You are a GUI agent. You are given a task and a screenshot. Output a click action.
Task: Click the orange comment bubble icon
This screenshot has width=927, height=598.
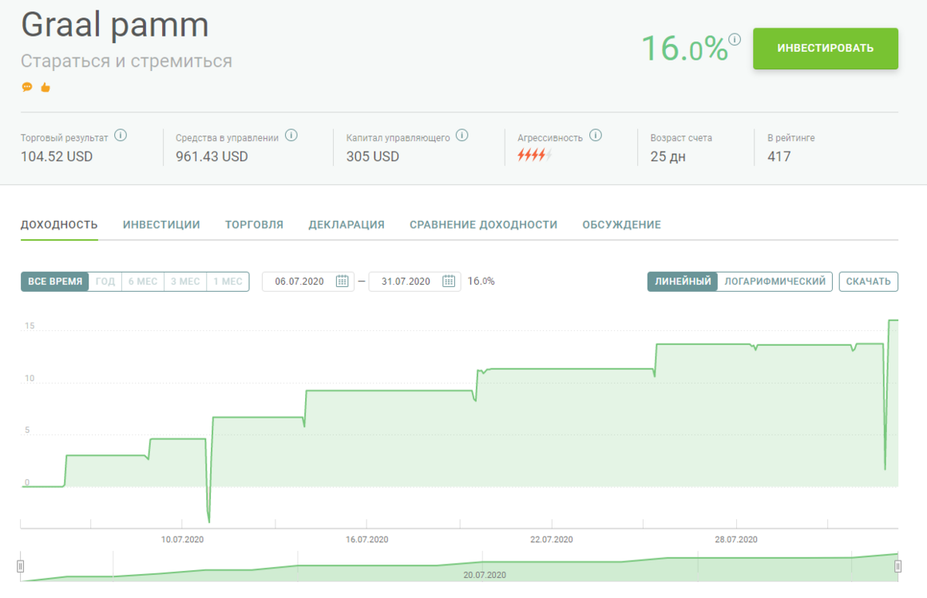[27, 88]
